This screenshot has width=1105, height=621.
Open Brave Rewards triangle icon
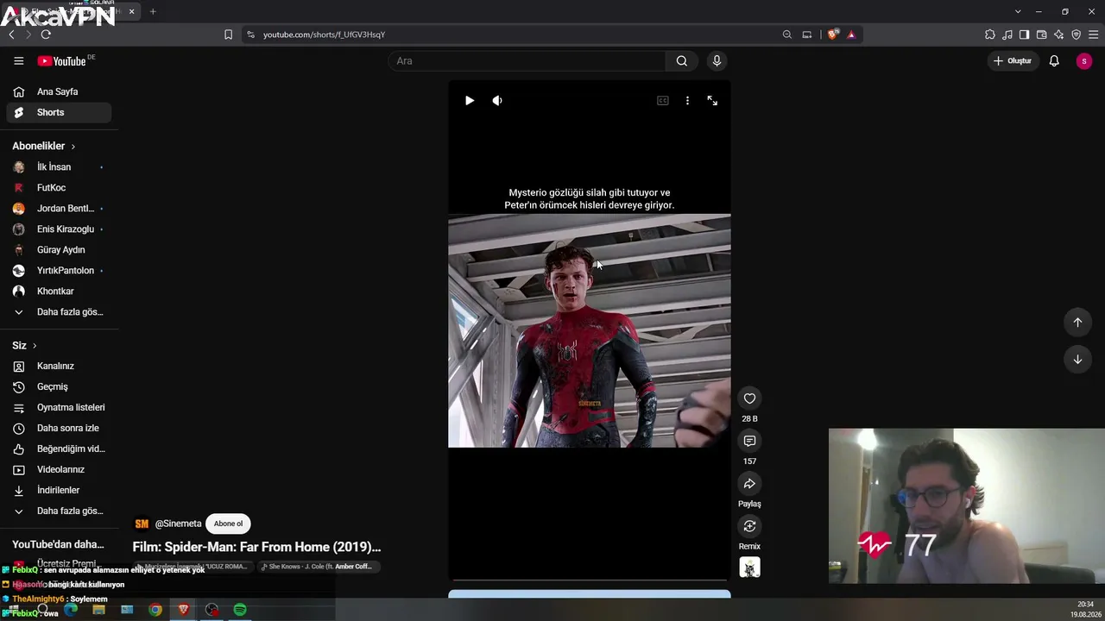coord(851,34)
